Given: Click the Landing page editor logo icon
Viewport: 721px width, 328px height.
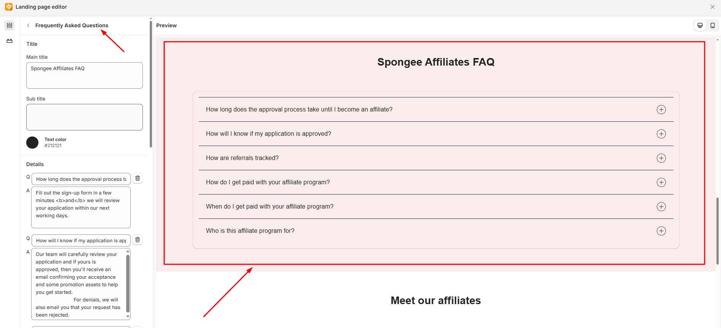Looking at the screenshot, I should tap(8, 7).
